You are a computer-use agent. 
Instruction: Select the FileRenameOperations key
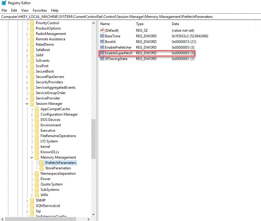click(x=58, y=136)
